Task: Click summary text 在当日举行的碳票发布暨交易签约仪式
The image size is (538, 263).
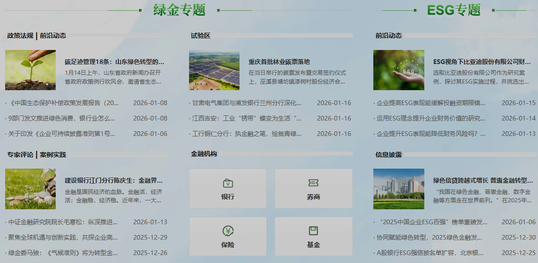Action: 297,78
